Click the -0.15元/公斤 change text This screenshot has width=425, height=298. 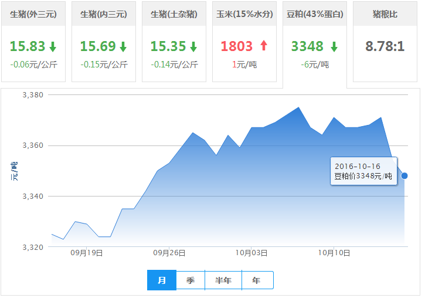pos(104,65)
